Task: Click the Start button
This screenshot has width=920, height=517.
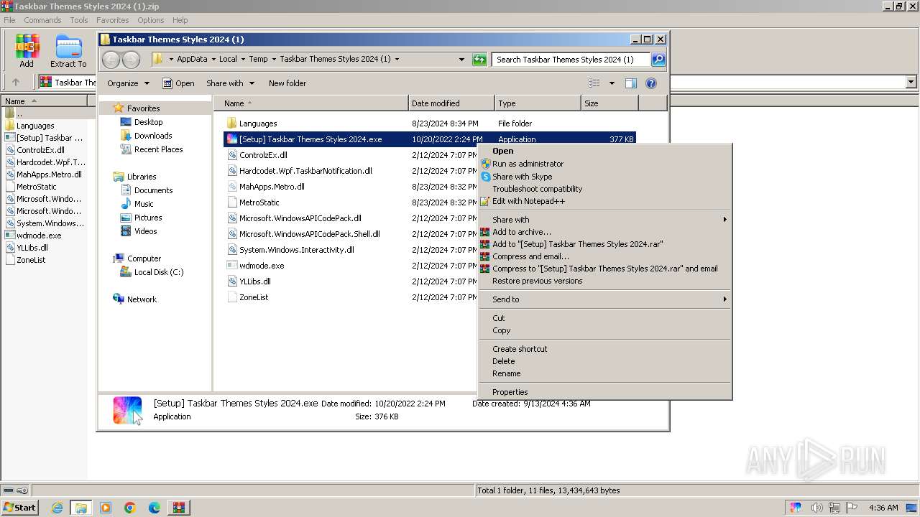Action: 19,508
